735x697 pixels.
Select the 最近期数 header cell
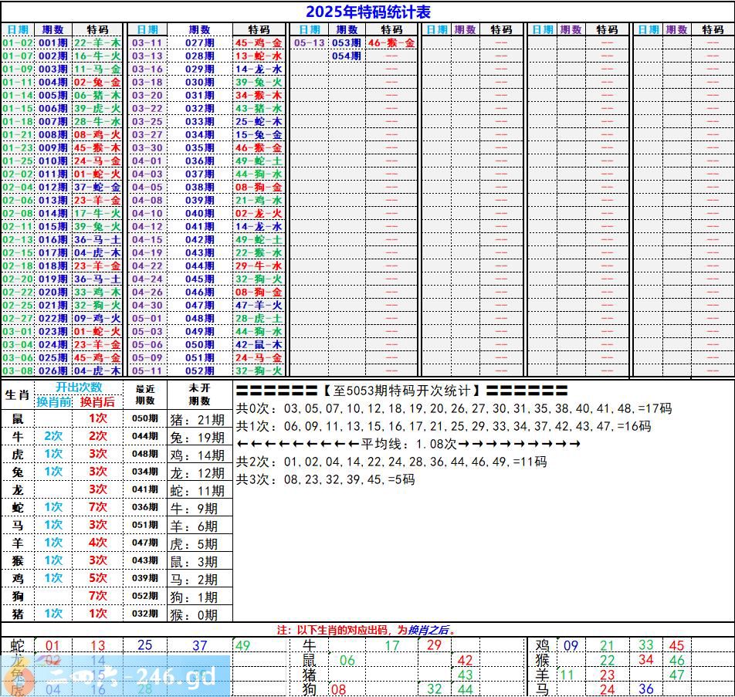tap(145, 395)
